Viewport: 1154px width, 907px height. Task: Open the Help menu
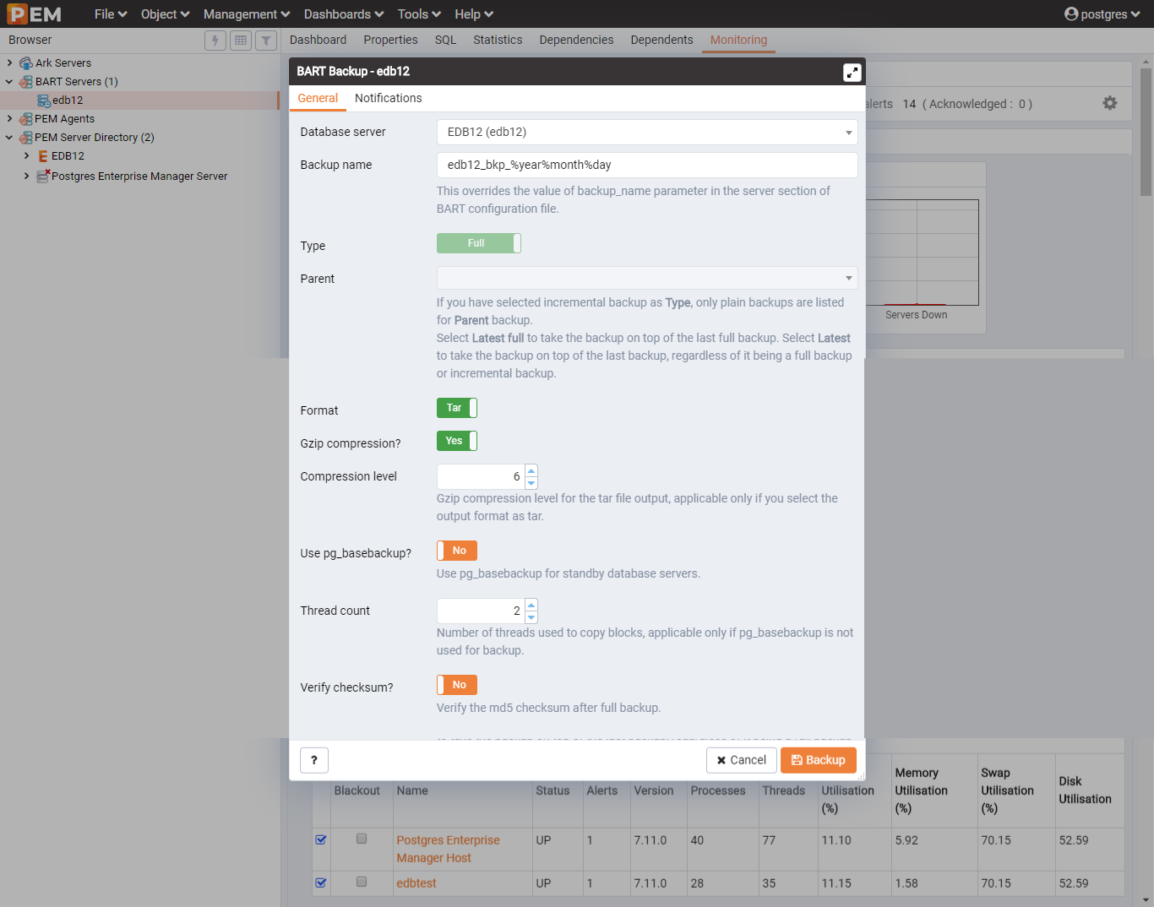[474, 14]
